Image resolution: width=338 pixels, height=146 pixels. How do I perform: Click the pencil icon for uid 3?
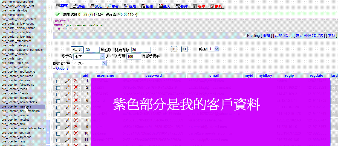67,94
